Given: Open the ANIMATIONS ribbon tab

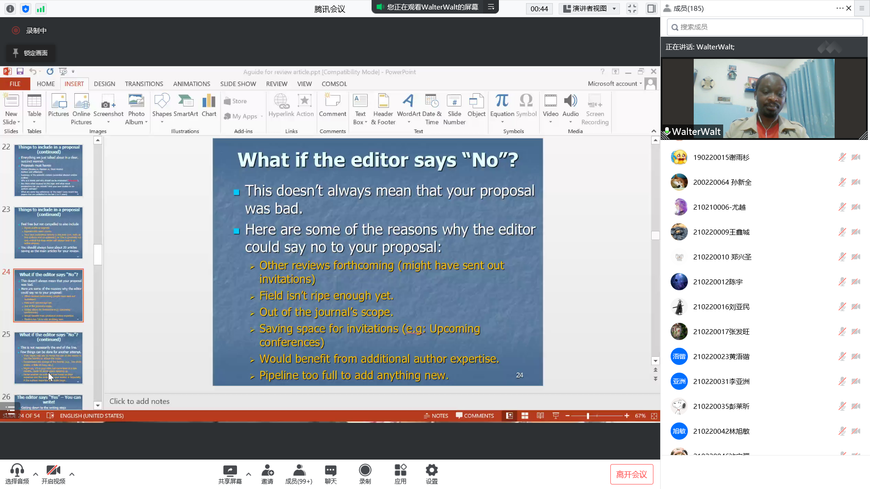Looking at the screenshot, I should (x=191, y=84).
